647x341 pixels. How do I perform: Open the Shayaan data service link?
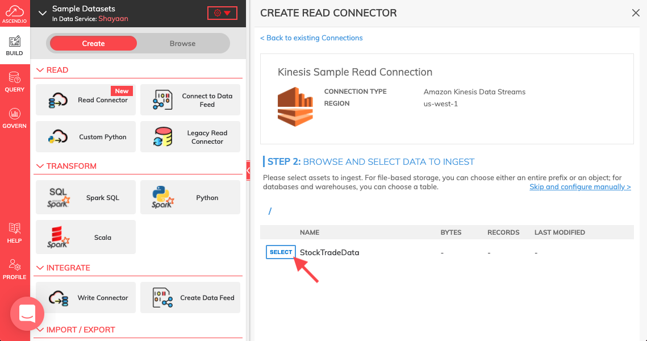[x=113, y=19]
